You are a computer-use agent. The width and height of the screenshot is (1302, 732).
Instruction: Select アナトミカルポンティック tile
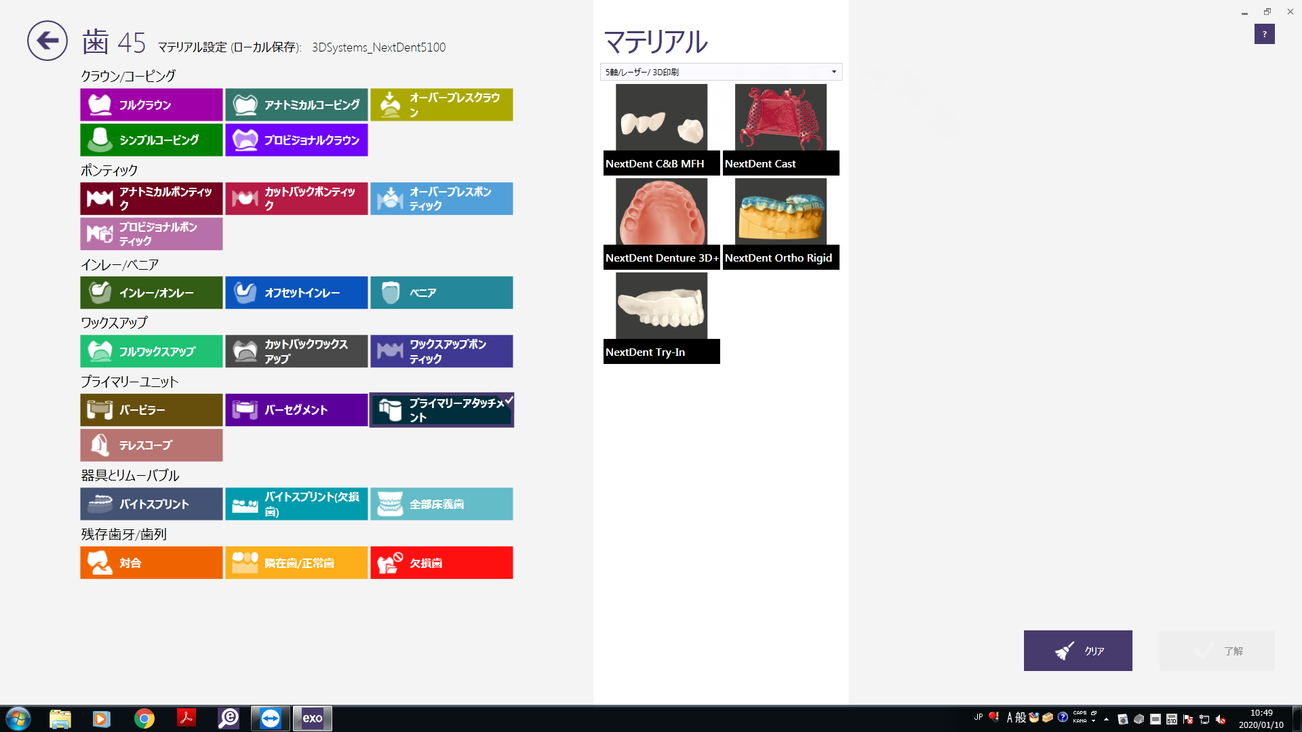(151, 199)
